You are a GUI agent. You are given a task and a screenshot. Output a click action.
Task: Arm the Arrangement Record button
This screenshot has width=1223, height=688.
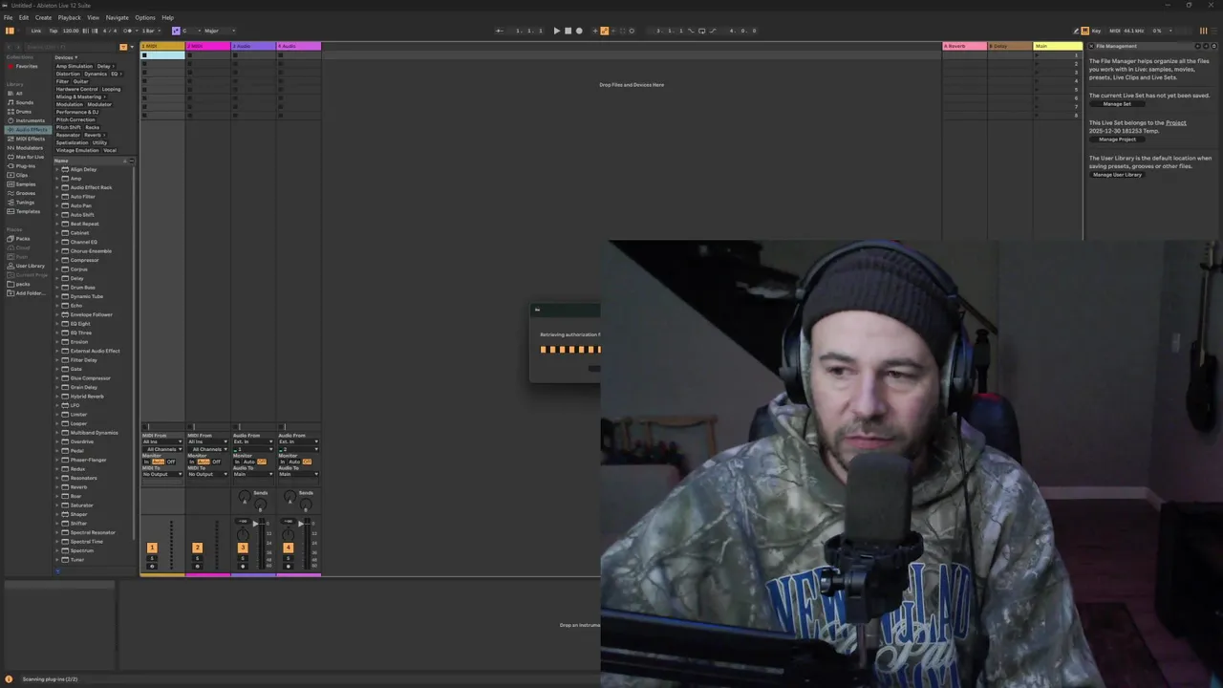pos(579,31)
